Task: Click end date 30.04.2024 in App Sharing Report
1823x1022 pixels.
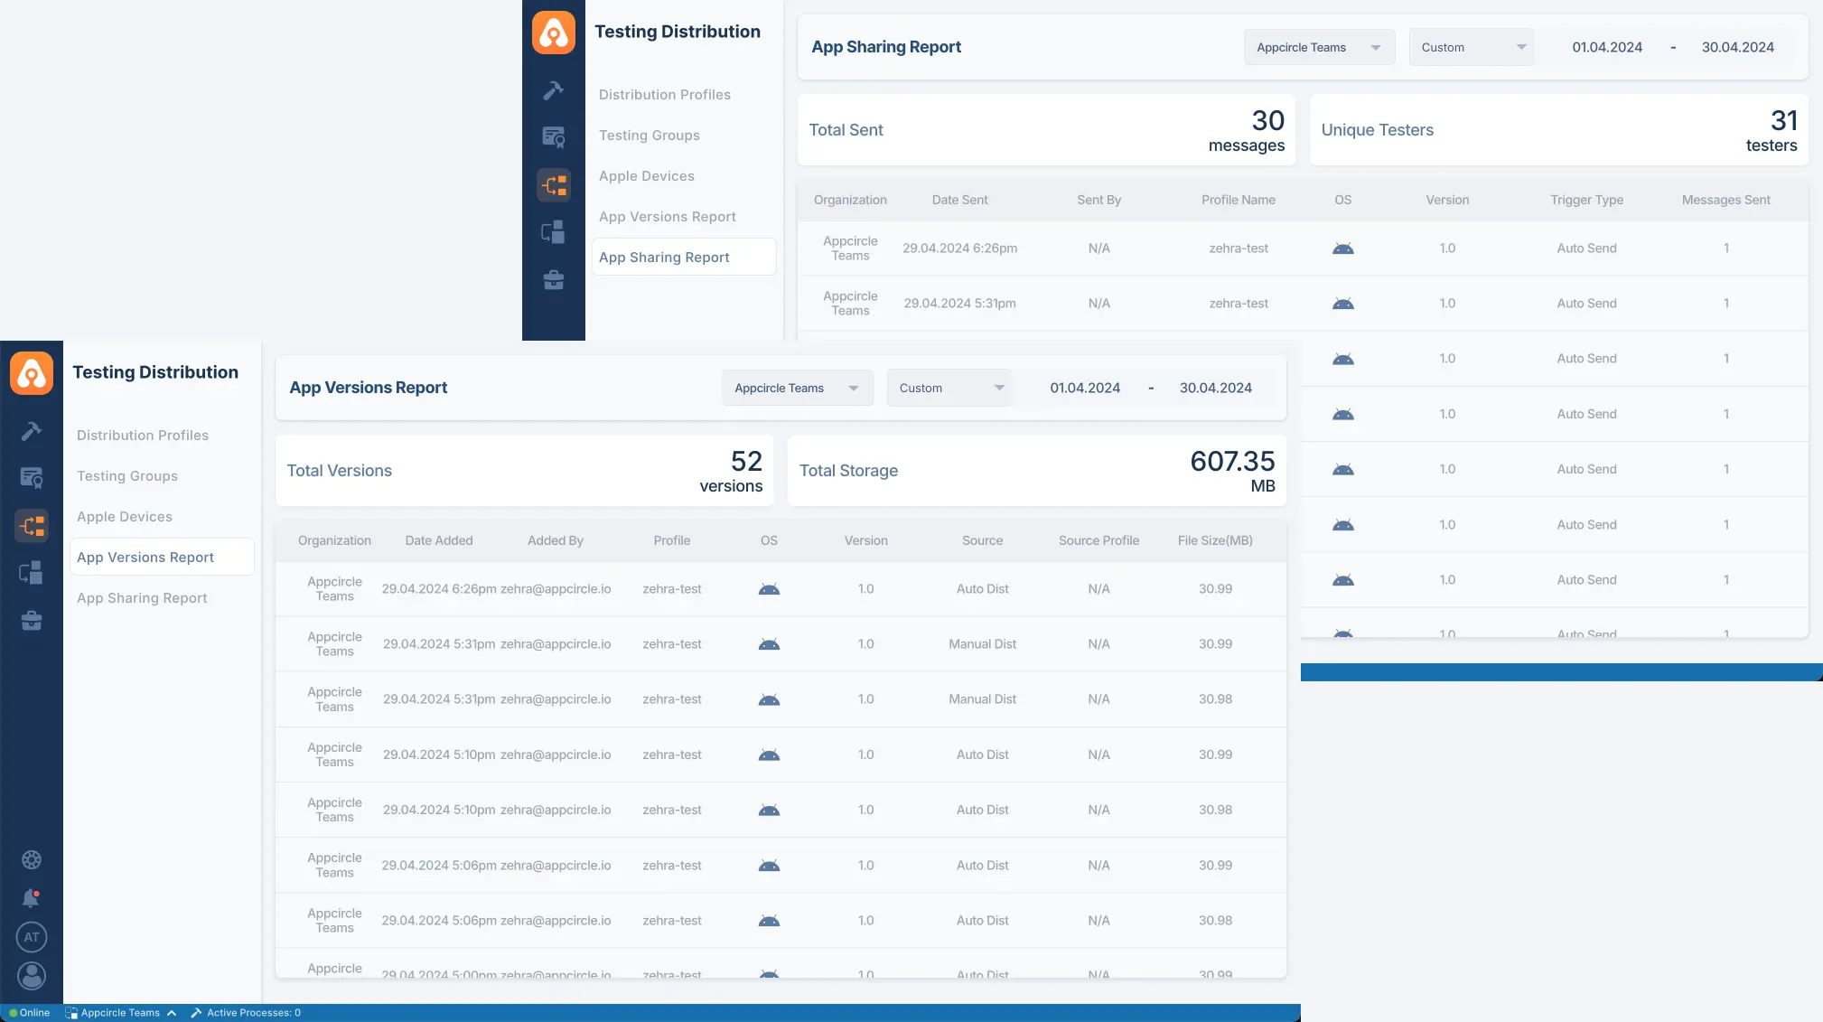Action: [x=1737, y=47]
